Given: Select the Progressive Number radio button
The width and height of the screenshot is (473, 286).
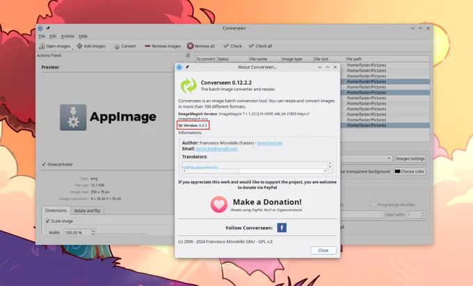Looking at the screenshot, I should (374, 204).
